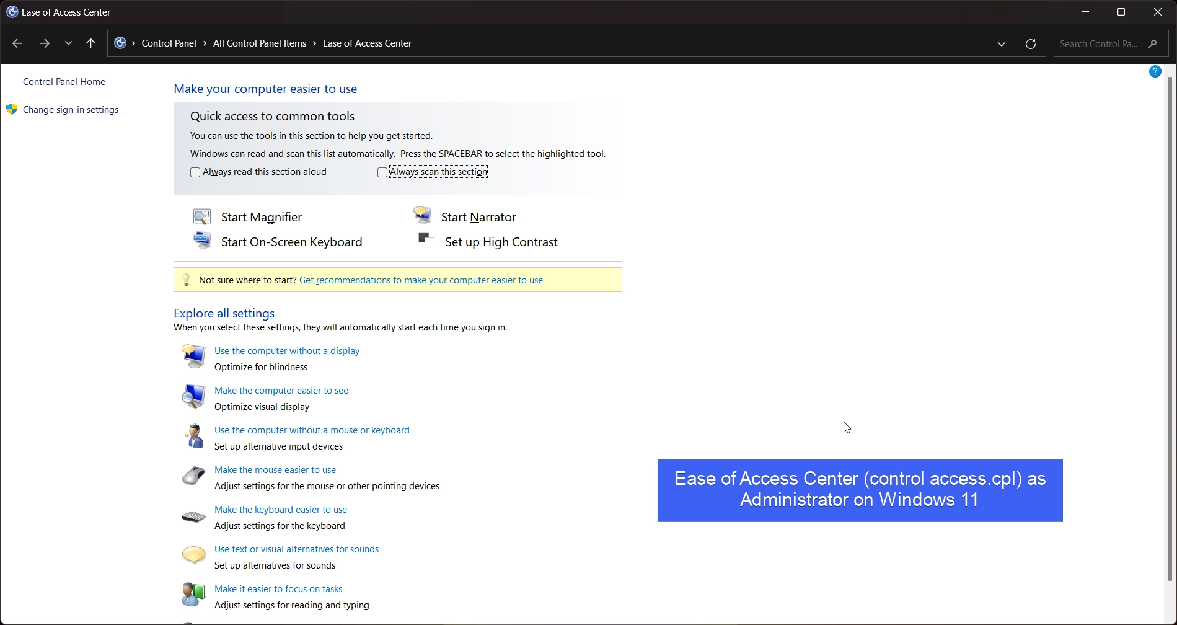The width and height of the screenshot is (1177, 625).
Task: Launch Start Narrator
Action: coord(478,217)
